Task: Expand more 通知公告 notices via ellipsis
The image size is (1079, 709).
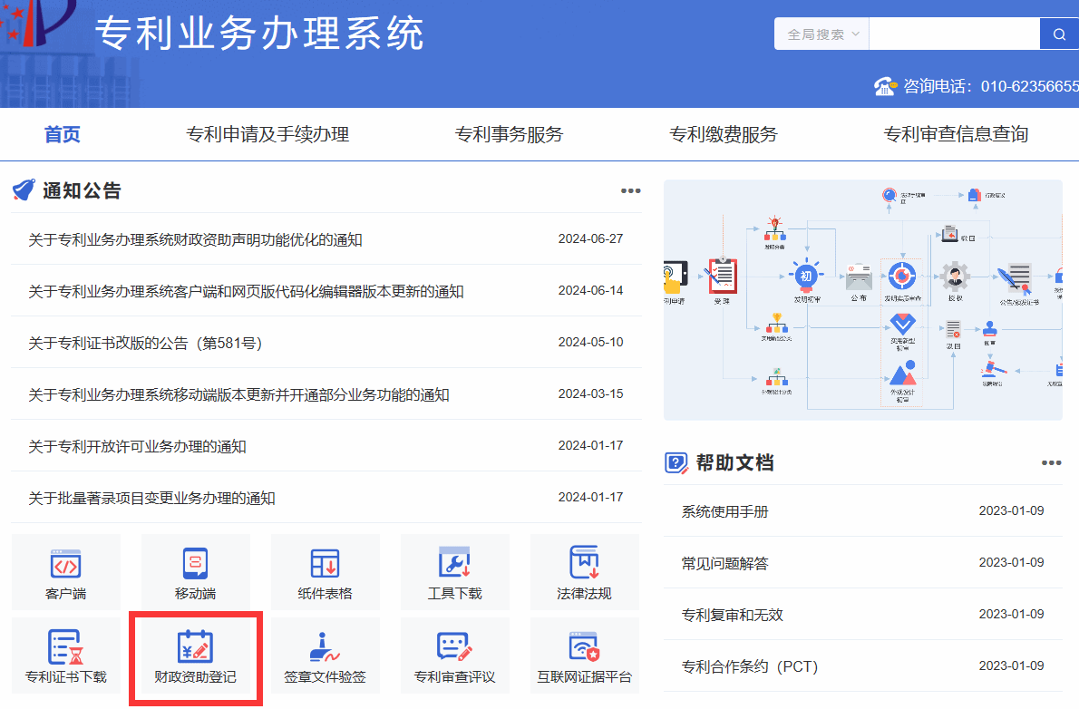Action: click(630, 190)
